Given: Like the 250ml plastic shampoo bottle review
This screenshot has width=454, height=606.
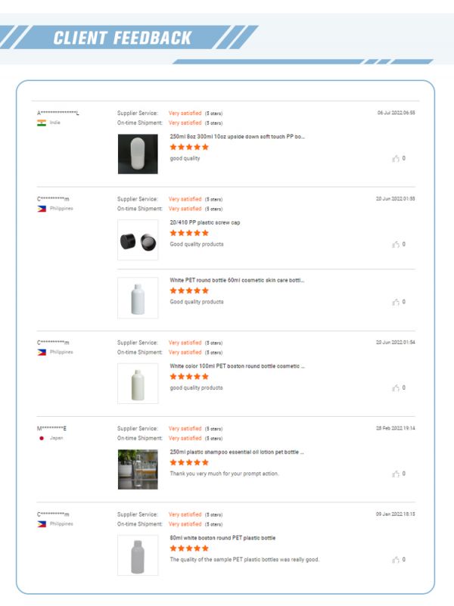Looking at the screenshot, I should (396, 474).
